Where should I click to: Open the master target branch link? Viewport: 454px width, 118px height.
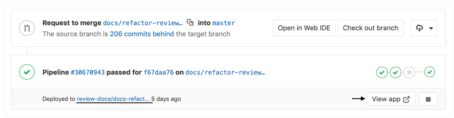point(224,23)
